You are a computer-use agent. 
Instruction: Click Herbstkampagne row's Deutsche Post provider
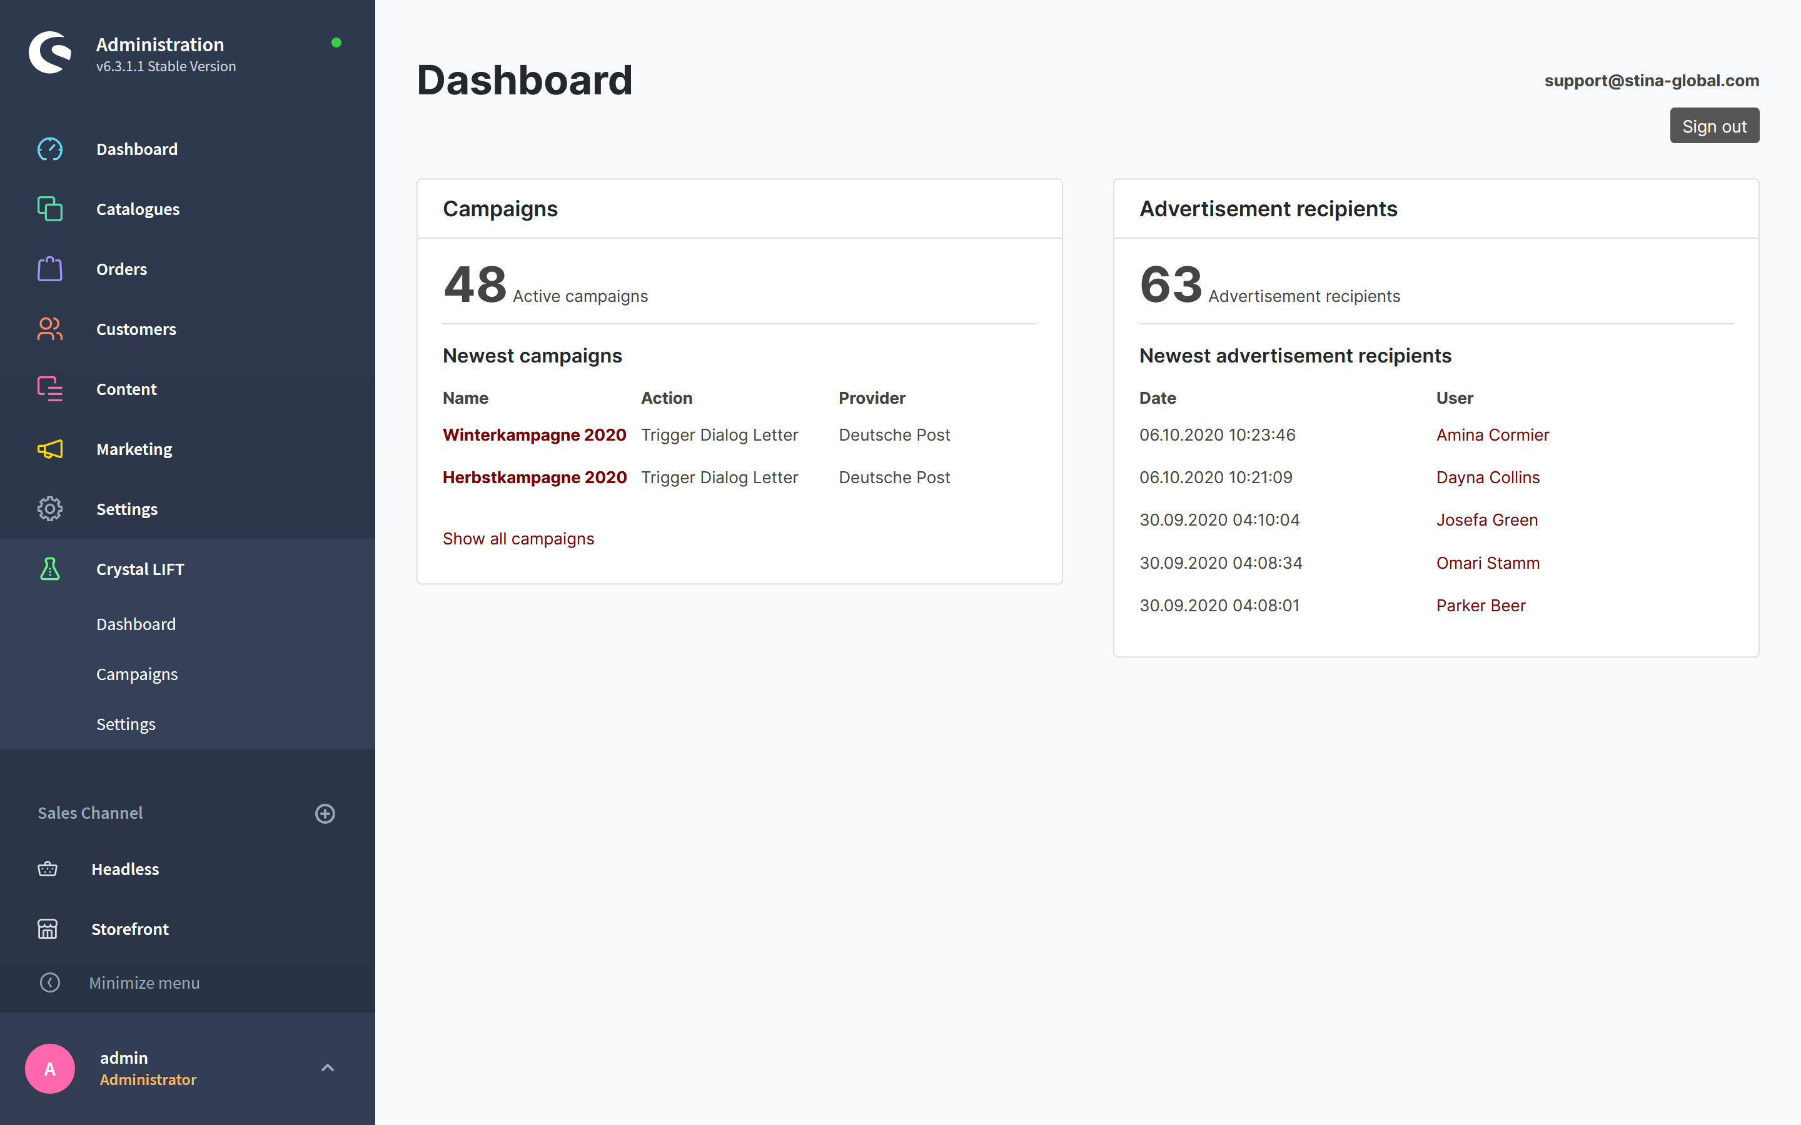coord(894,477)
